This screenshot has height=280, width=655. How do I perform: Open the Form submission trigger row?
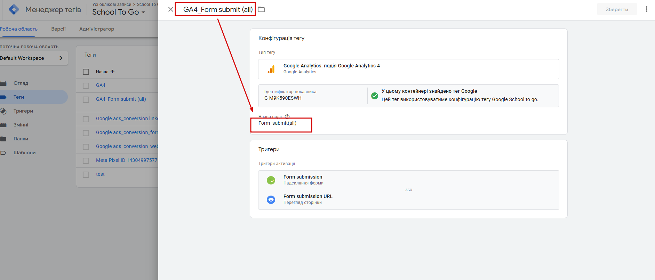point(409,180)
